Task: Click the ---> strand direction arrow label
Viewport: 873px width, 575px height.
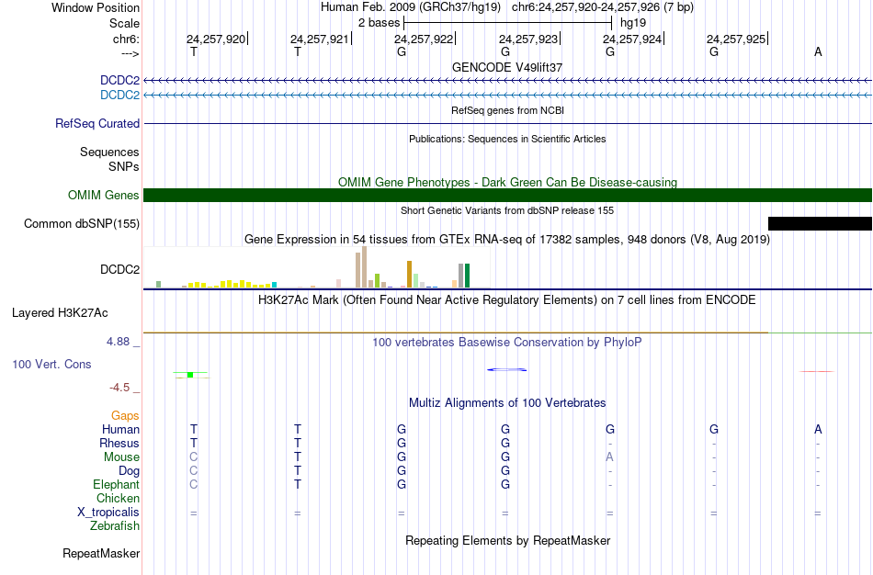Action: (130, 53)
